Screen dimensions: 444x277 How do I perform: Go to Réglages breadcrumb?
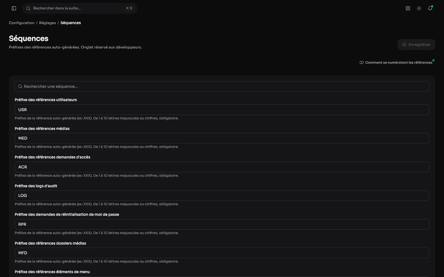pos(47,23)
